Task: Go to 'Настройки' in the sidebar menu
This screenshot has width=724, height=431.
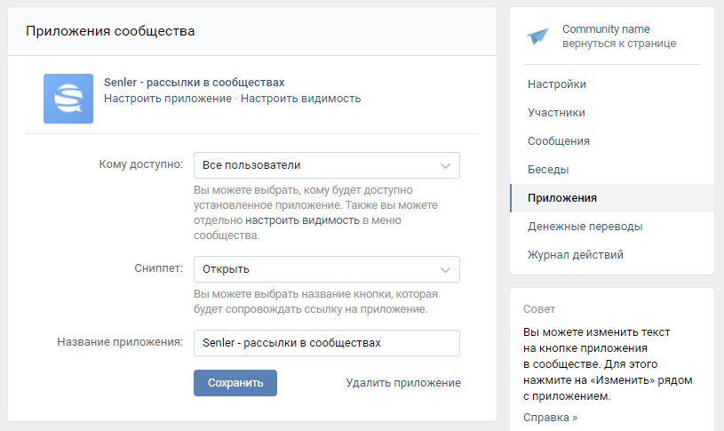Action: pos(557,84)
